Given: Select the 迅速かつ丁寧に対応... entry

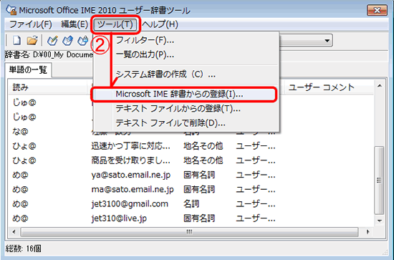Looking at the screenshot, I should (x=130, y=146).
